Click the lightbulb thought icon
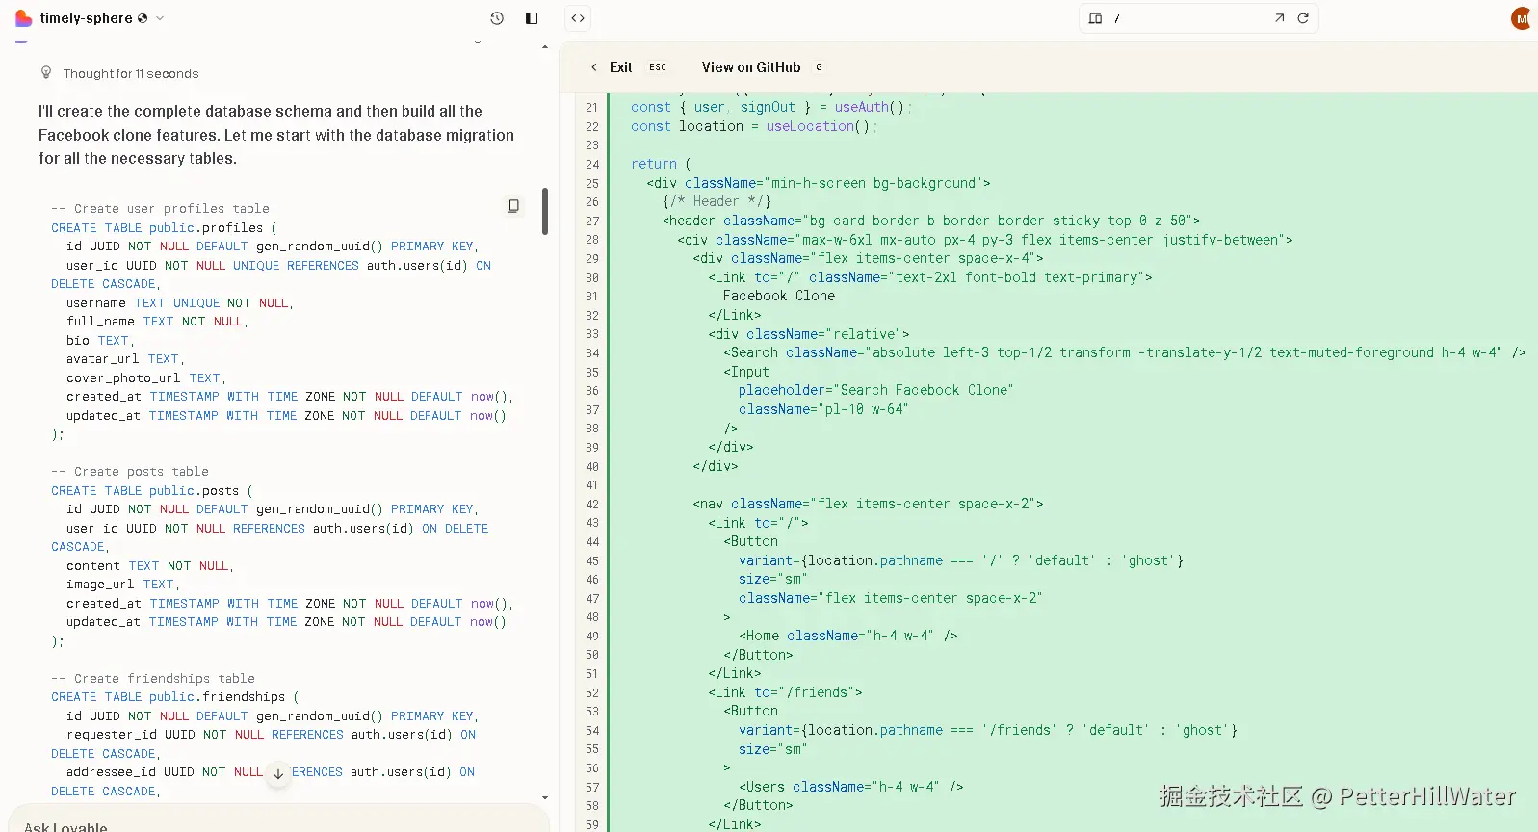The image size is (1538, 832). tap(46, 73)
